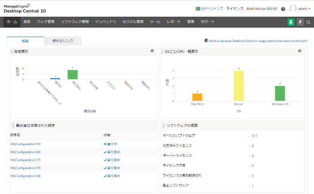
Task: Click the admin user avatar icon
Action: click(x=293, y=8)
